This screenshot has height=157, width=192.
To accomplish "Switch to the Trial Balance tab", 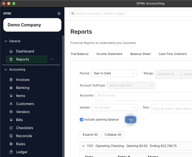I will pos(79,54).
